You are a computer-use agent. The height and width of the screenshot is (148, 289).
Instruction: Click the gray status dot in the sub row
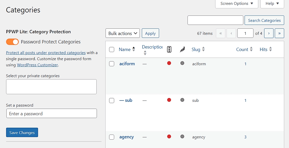[182, 100]
